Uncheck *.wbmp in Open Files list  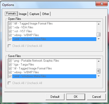point(10,35)
